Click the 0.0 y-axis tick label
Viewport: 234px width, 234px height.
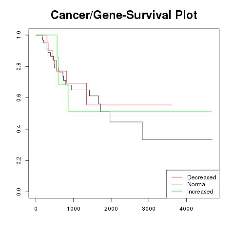pyautogui.click(x=19, y=192)
